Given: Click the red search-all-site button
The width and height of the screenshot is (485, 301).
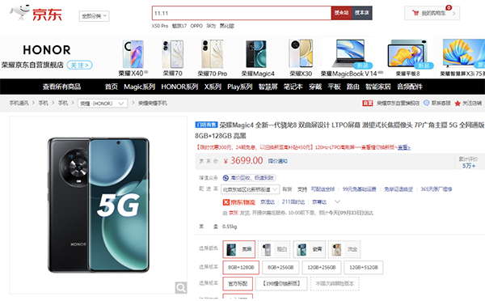Looking at the screenshot, I should [x=341, y=13].
